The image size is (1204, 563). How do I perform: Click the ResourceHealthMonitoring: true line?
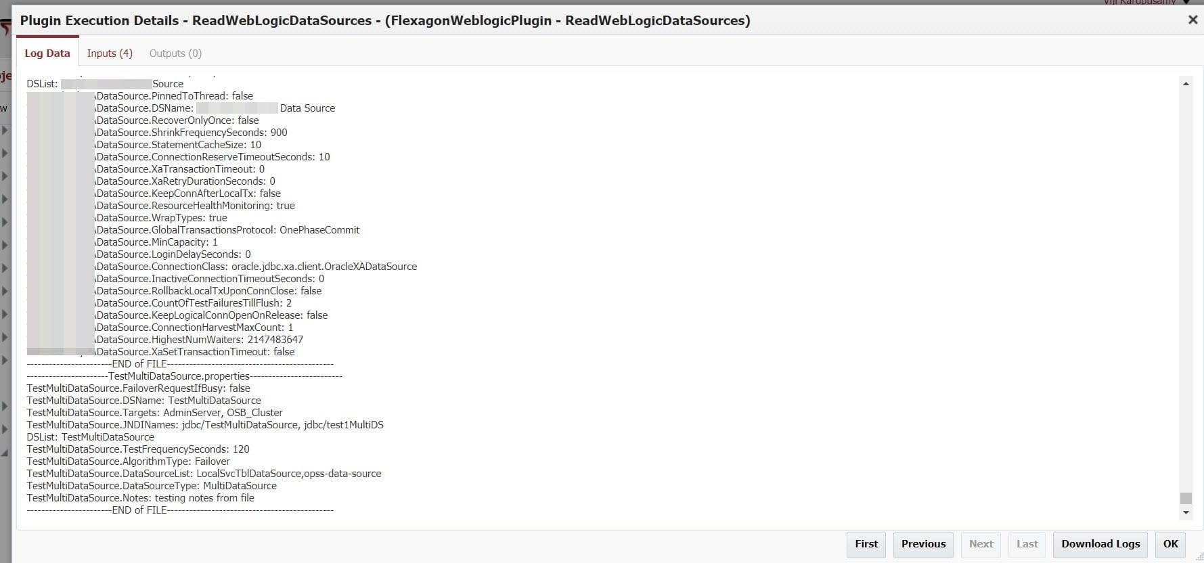tap(195, 206)
